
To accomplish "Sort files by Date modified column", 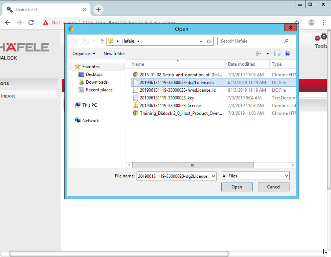I will pyautogui.click(x=247, y=64).
